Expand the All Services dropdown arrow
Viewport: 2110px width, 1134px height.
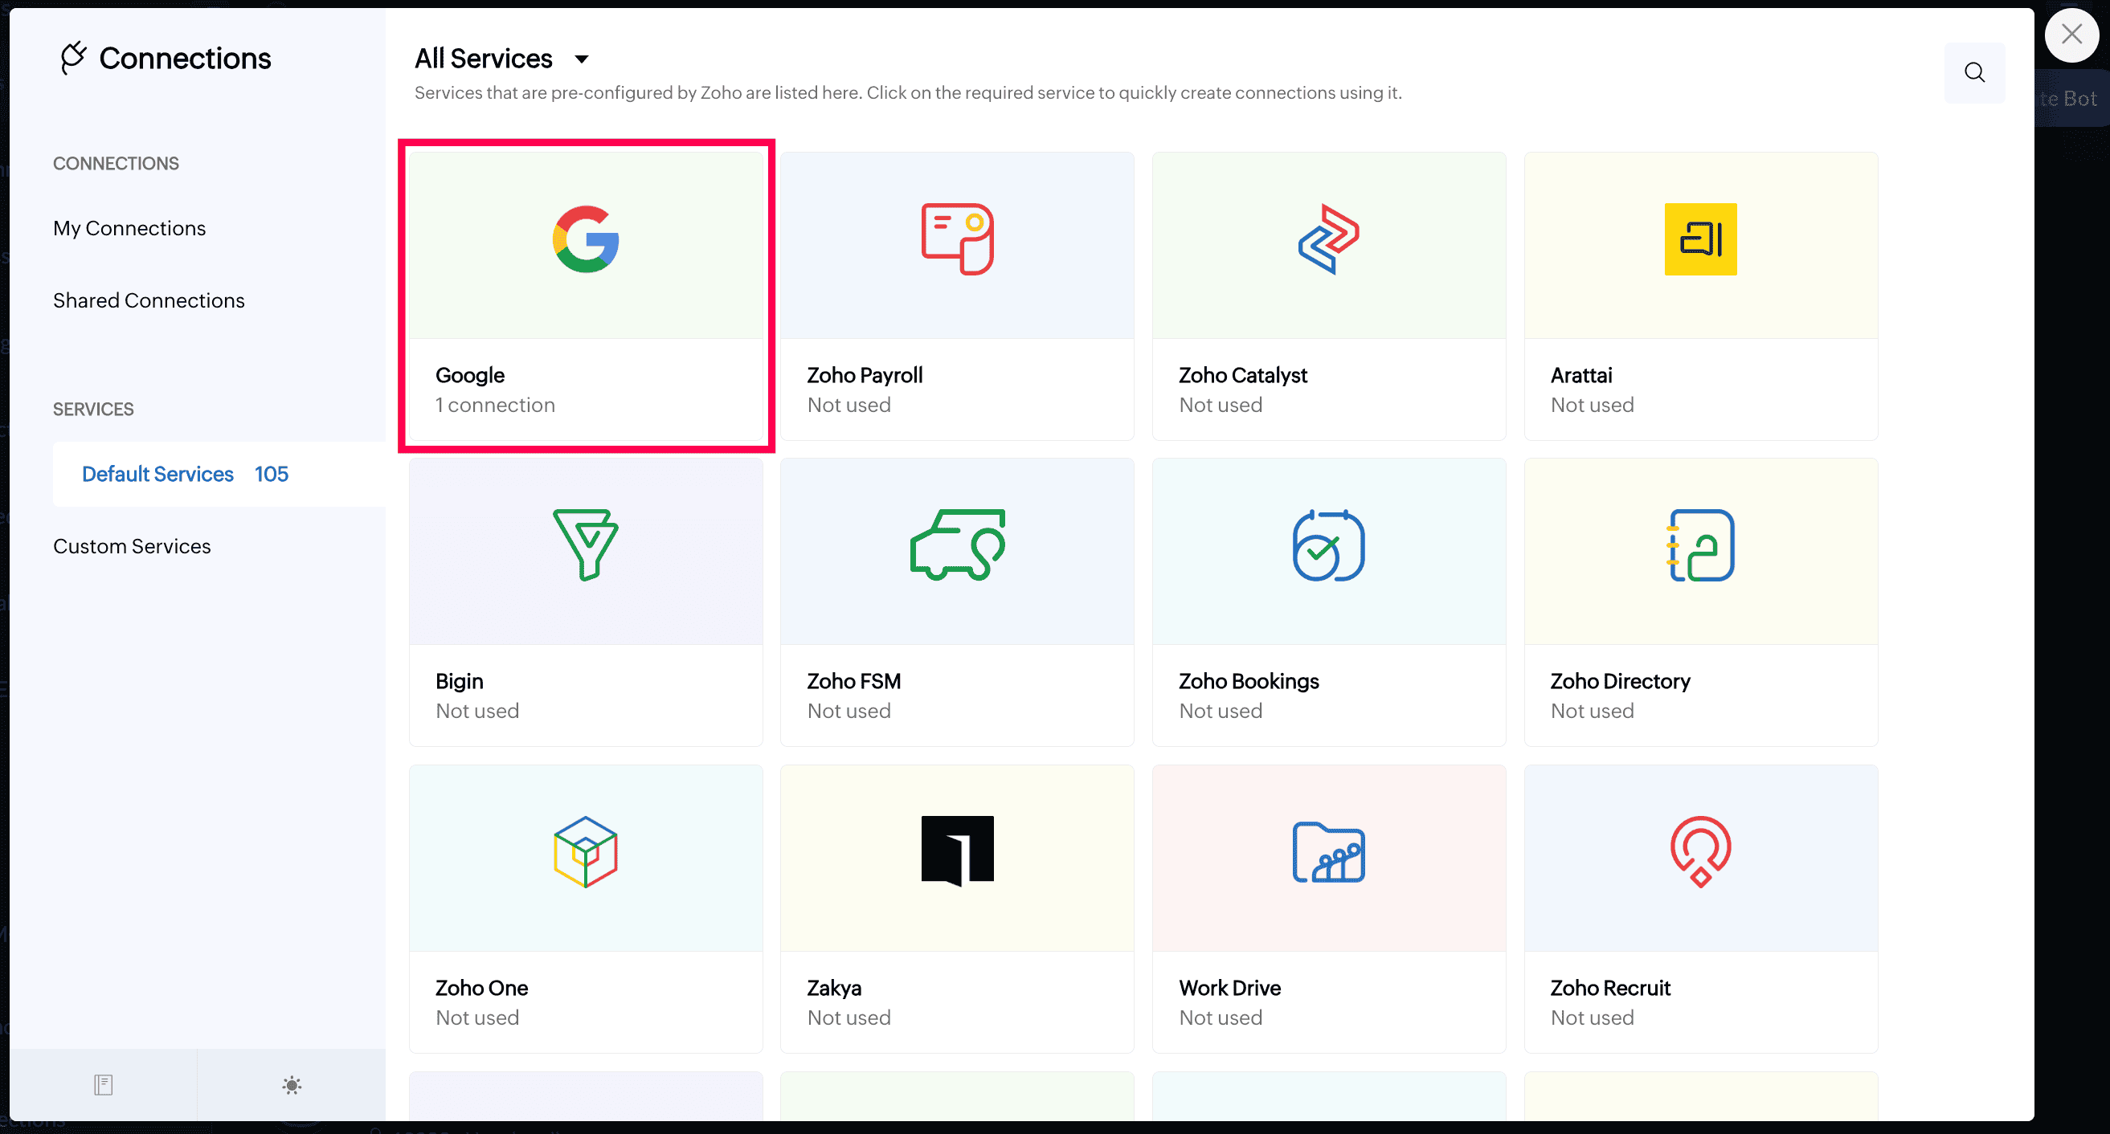[582, 59]
